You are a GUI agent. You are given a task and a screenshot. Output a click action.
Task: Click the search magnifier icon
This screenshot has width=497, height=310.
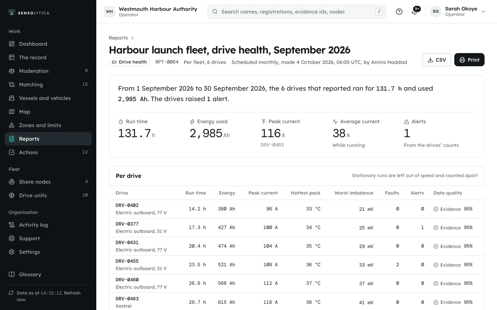215,12
